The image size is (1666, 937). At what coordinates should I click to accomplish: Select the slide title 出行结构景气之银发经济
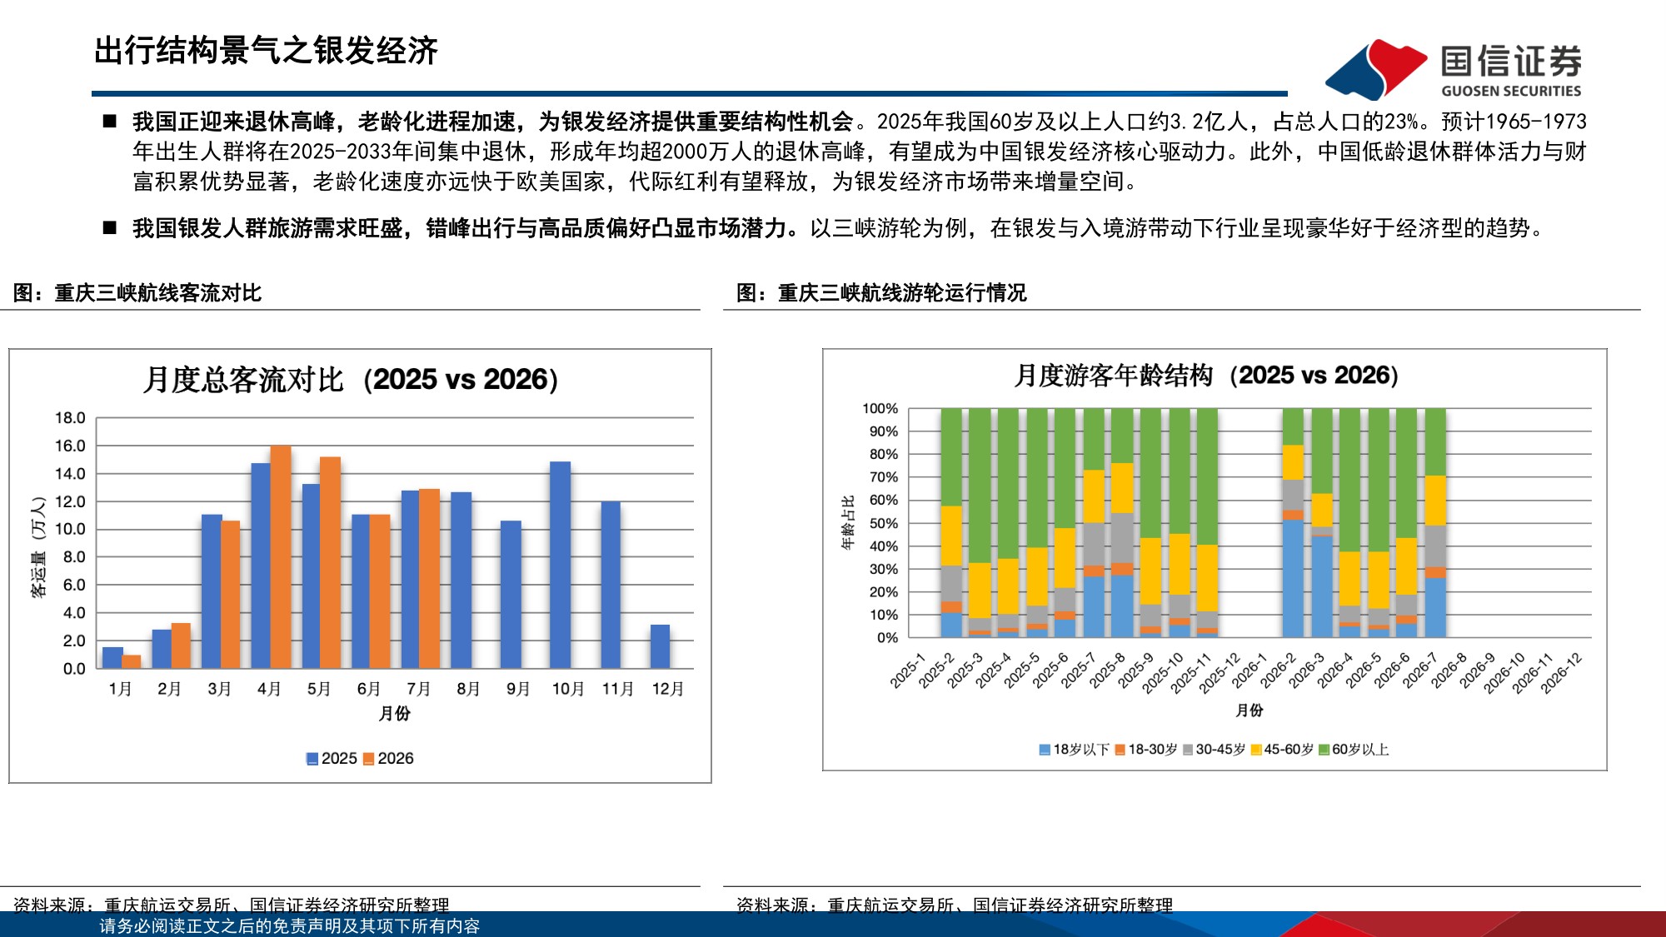pyautogui.click(x=266, y=51)
